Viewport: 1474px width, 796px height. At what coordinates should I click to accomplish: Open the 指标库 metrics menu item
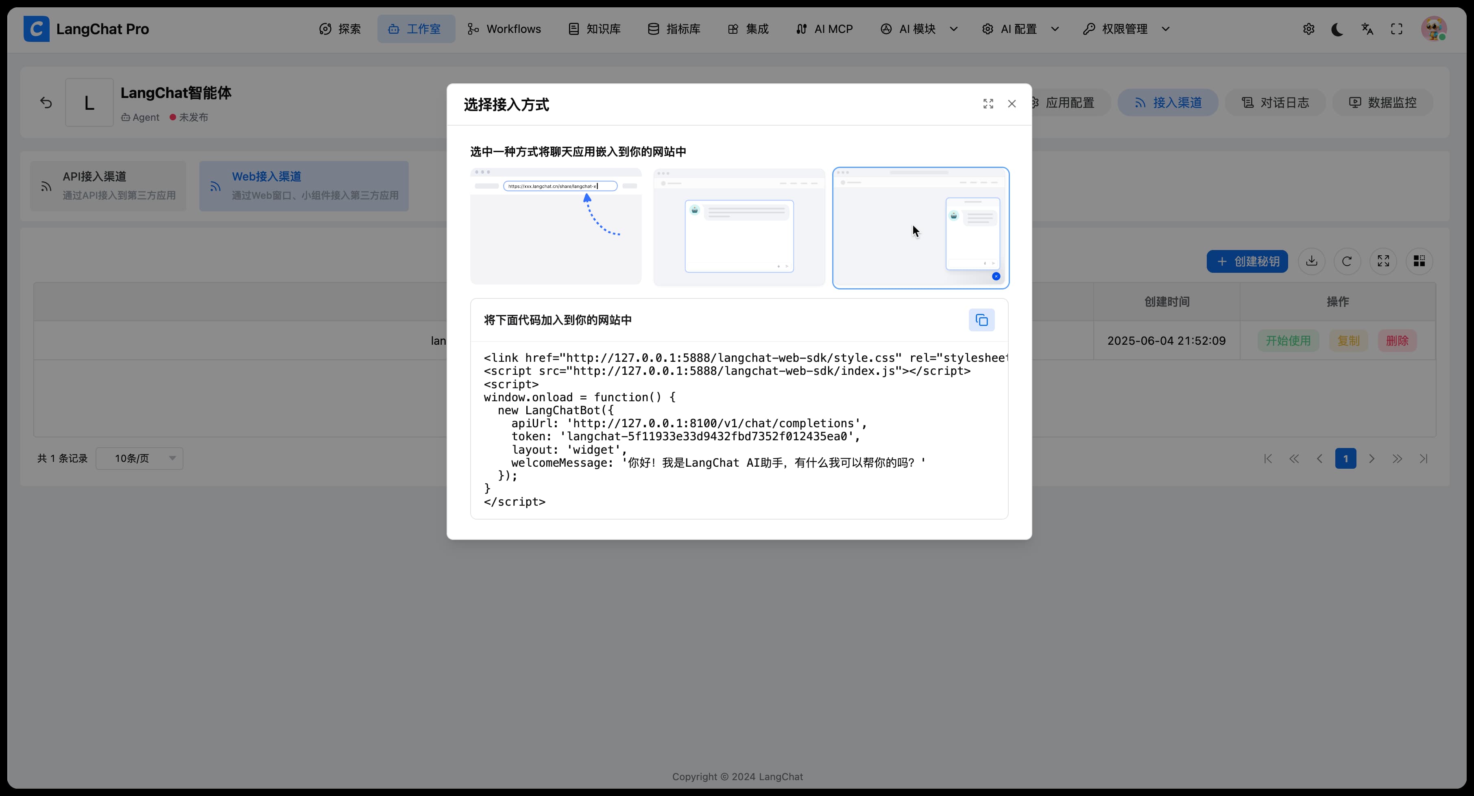(x=674, y=28)
